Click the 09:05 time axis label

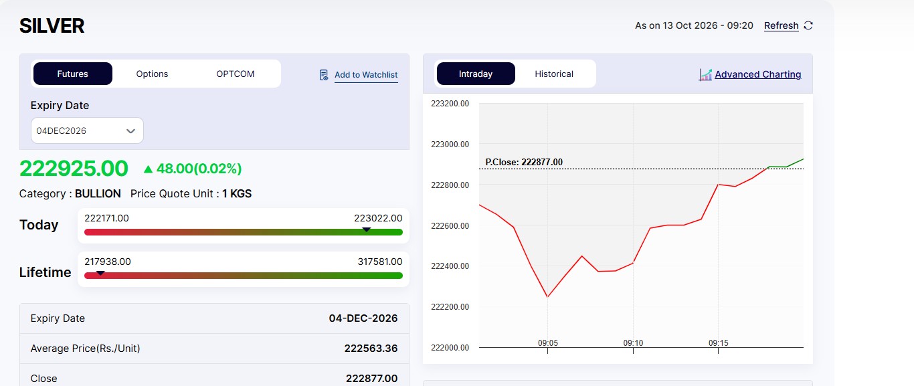(x=548, y=343)
